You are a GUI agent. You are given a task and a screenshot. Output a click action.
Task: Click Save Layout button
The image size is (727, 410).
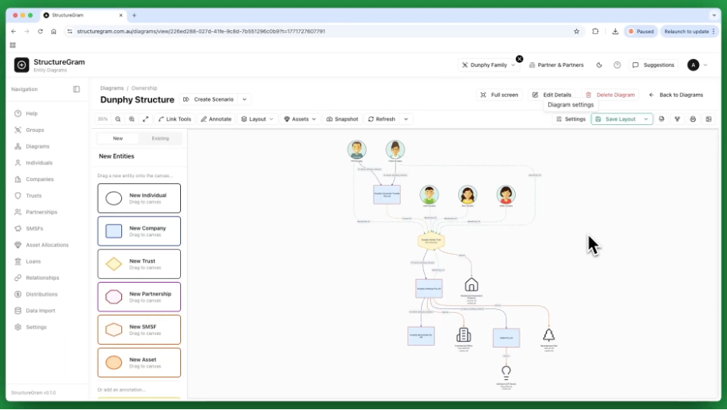[617, 119]
